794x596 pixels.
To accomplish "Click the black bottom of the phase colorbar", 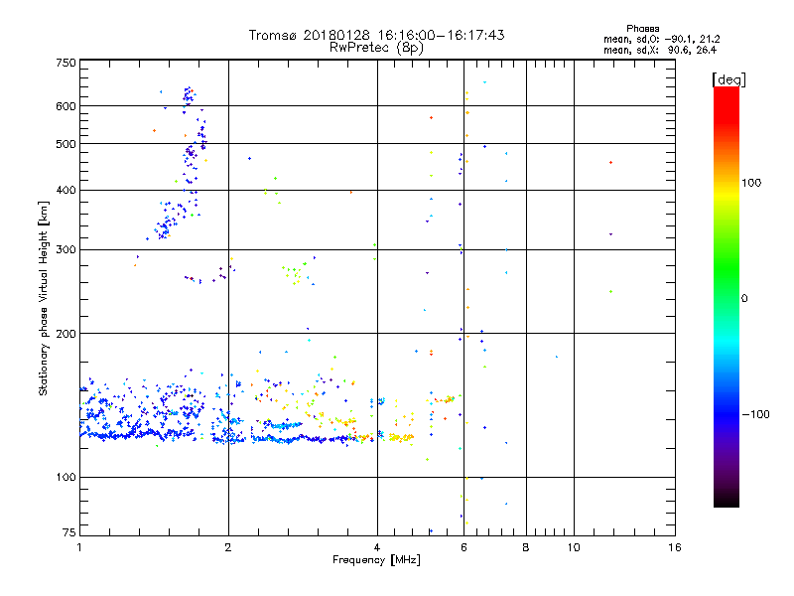I will [727, 500].
